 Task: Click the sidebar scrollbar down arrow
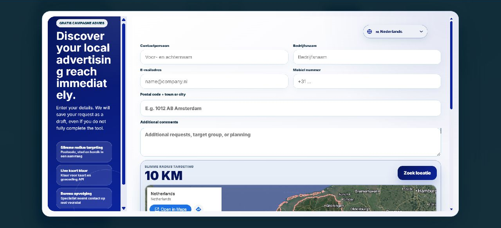(124, 208)
